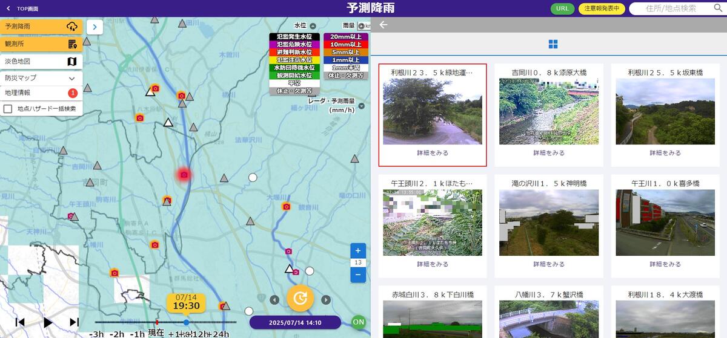Viewport: 727px width, 338px height.
Task: Open the 利根川25.5k坂東橋 camera thumbnail
Action: coord(665,111)
